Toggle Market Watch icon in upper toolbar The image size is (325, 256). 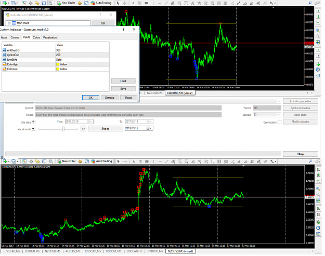24,3
